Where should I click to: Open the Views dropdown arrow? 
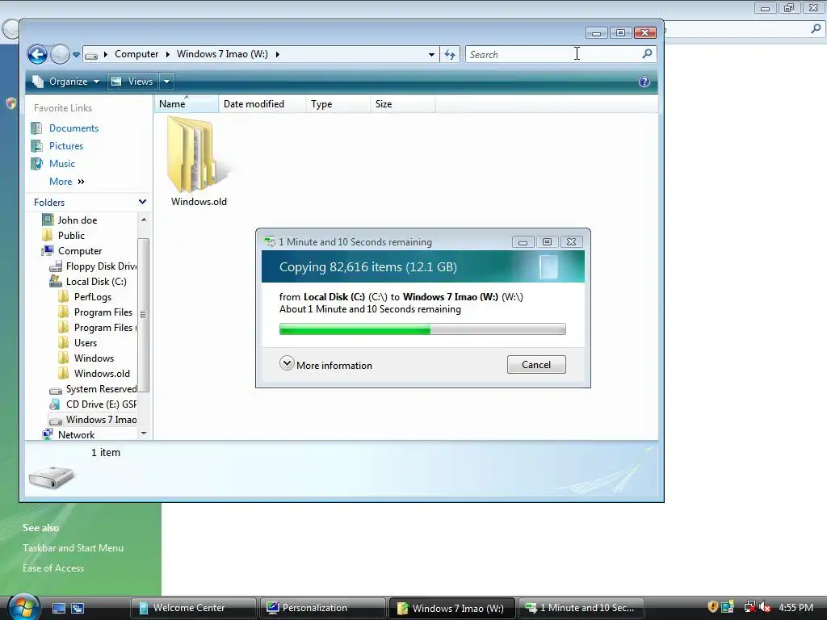click(166, 82)
